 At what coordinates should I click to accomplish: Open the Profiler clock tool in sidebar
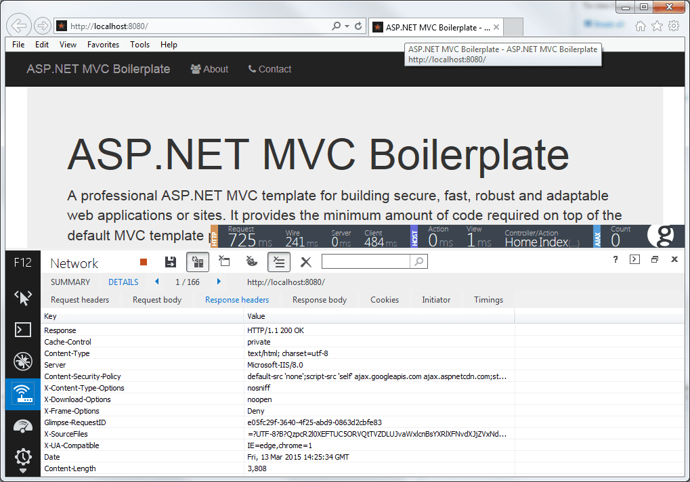click(x=23, y=458)
